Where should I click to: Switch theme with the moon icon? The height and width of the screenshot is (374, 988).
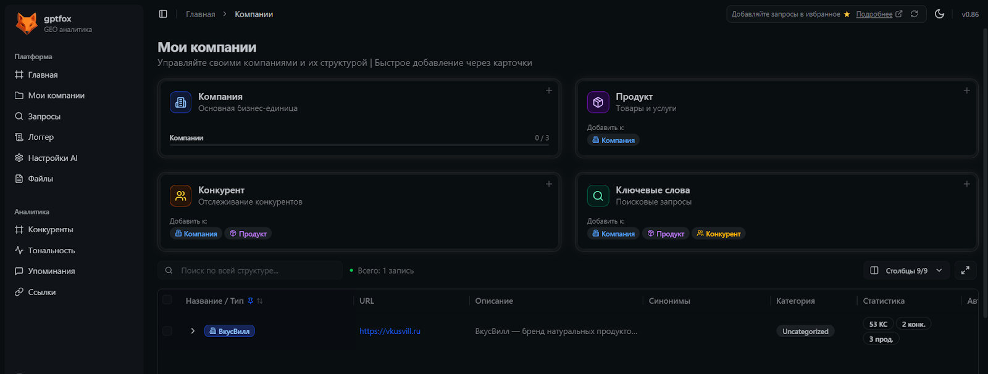[x=939, y=14]
